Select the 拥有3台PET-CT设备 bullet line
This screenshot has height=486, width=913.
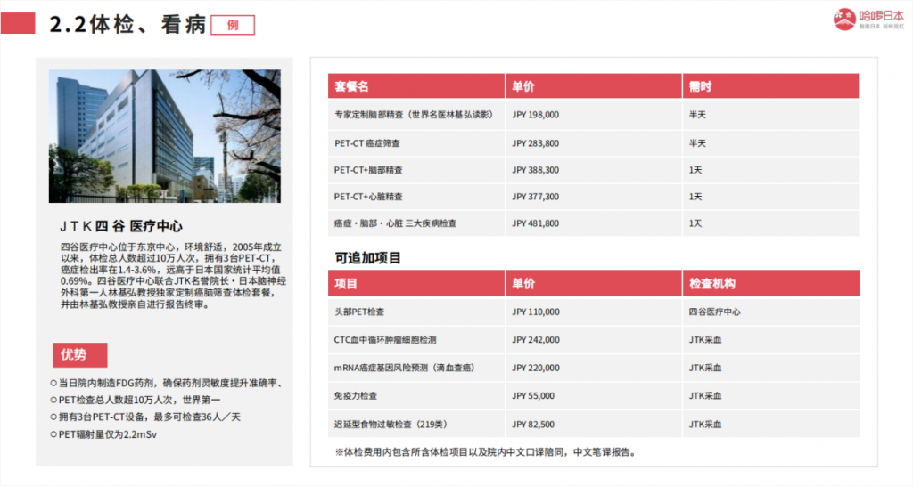point(145,417)
